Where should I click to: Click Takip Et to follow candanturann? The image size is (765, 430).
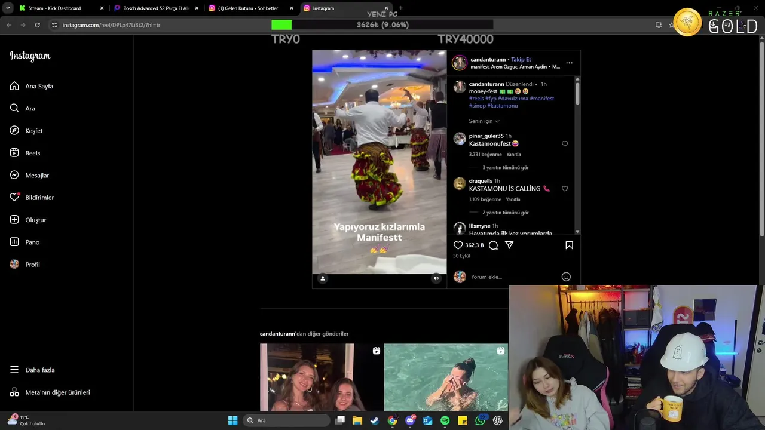pyautogui.click(x=521, y=60)
